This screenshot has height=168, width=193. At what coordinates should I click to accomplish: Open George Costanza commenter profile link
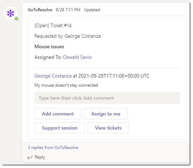point(53,76)
